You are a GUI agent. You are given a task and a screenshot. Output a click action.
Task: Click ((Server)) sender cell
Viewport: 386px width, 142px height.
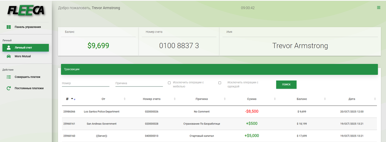point(102,136)
